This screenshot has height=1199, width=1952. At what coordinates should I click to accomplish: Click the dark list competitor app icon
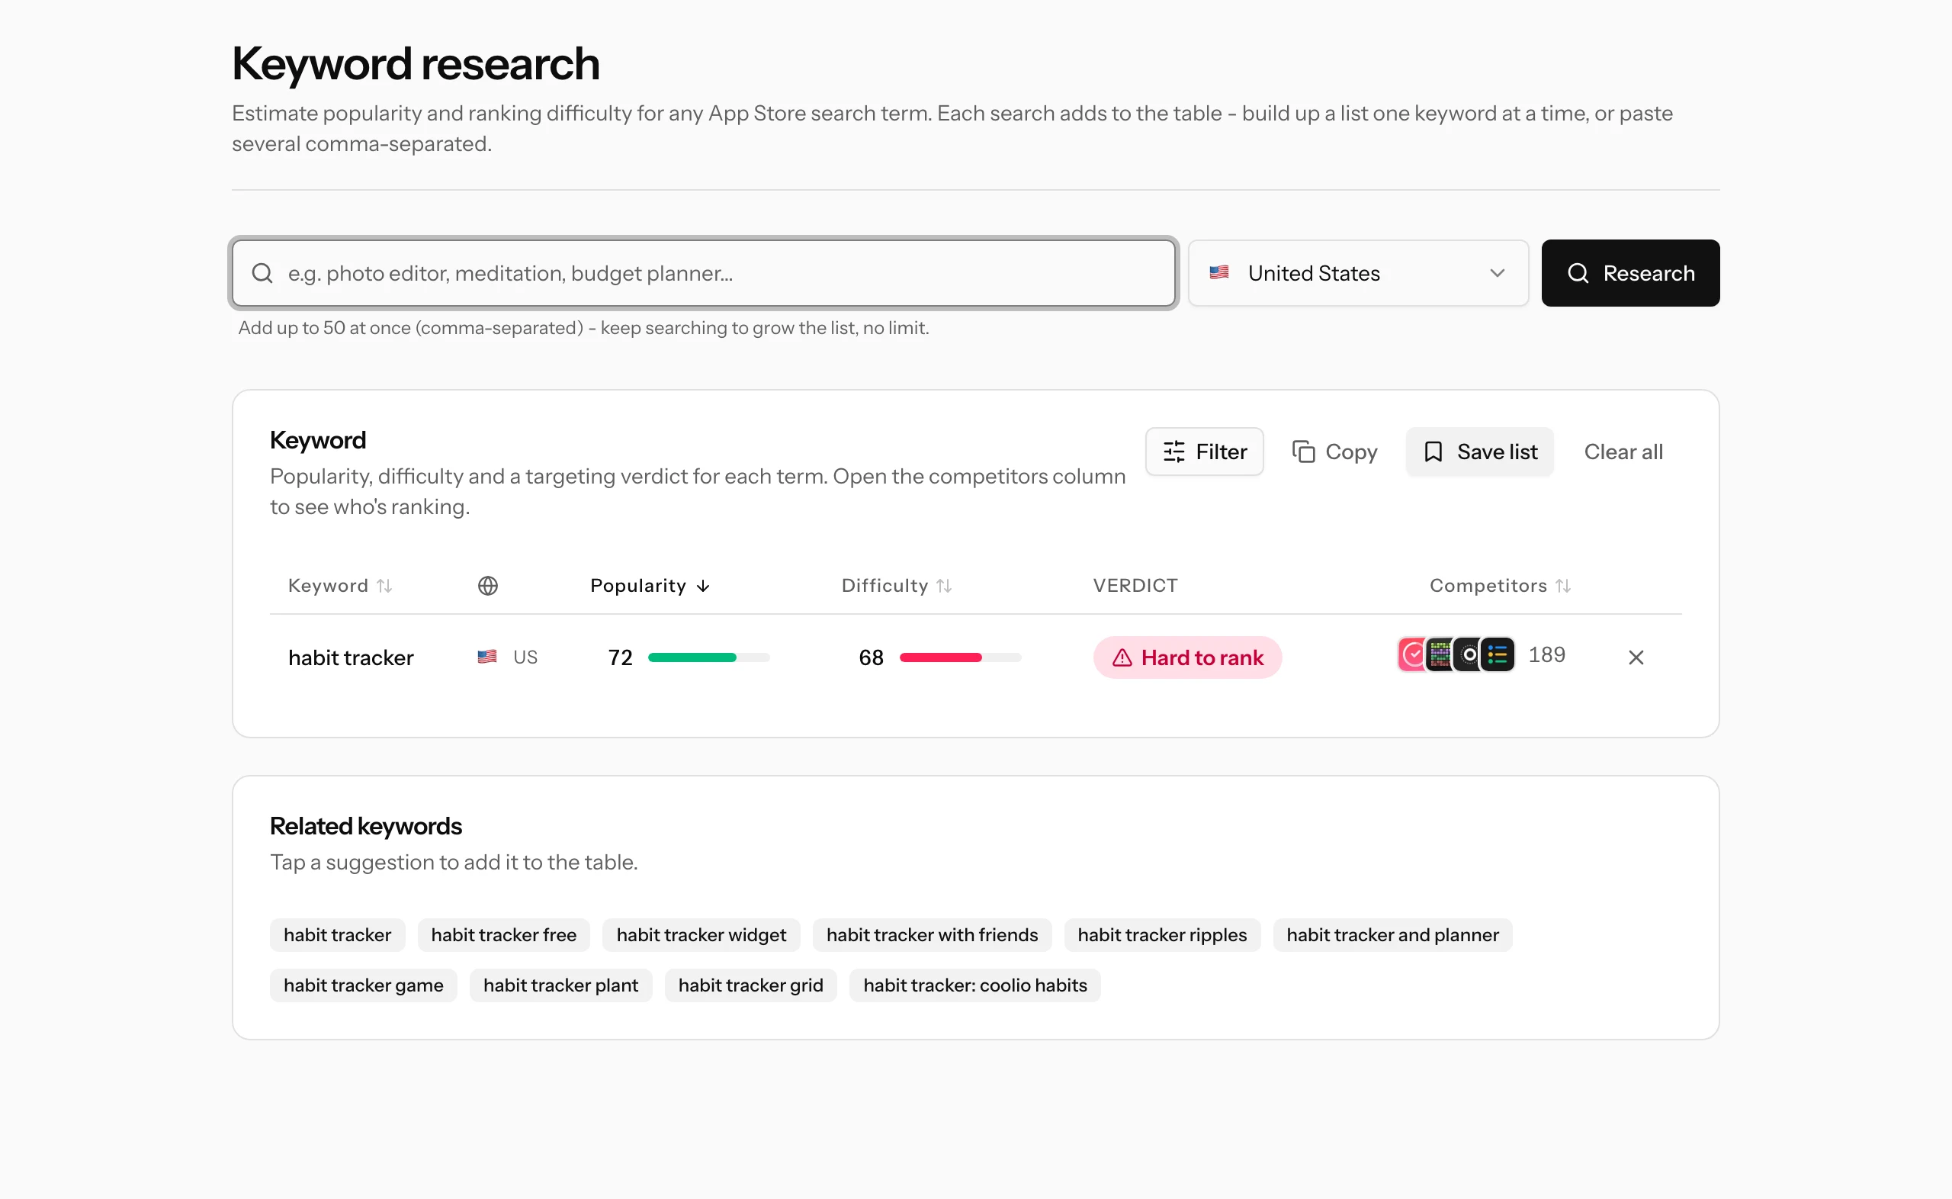(x=1496, y=655)
